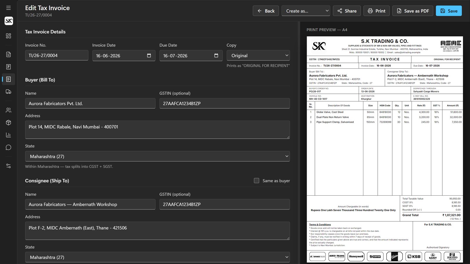This screenshot has height=264, width=470.
Task: Click the blue Save button
Action: point(449,11)
